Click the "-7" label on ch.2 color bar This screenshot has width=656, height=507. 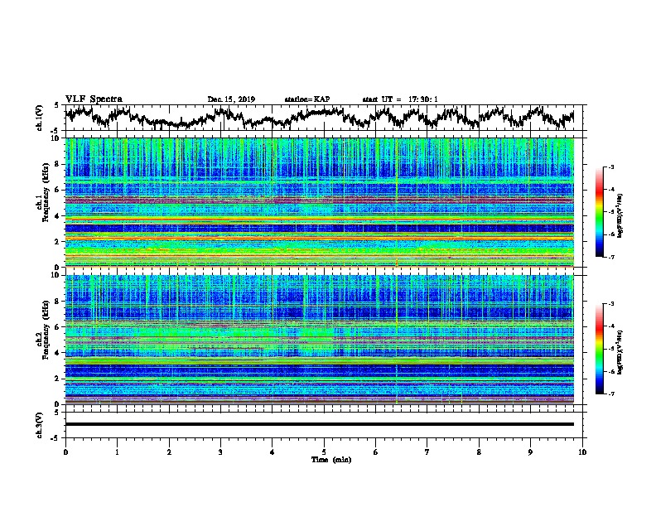click(611, 394)
